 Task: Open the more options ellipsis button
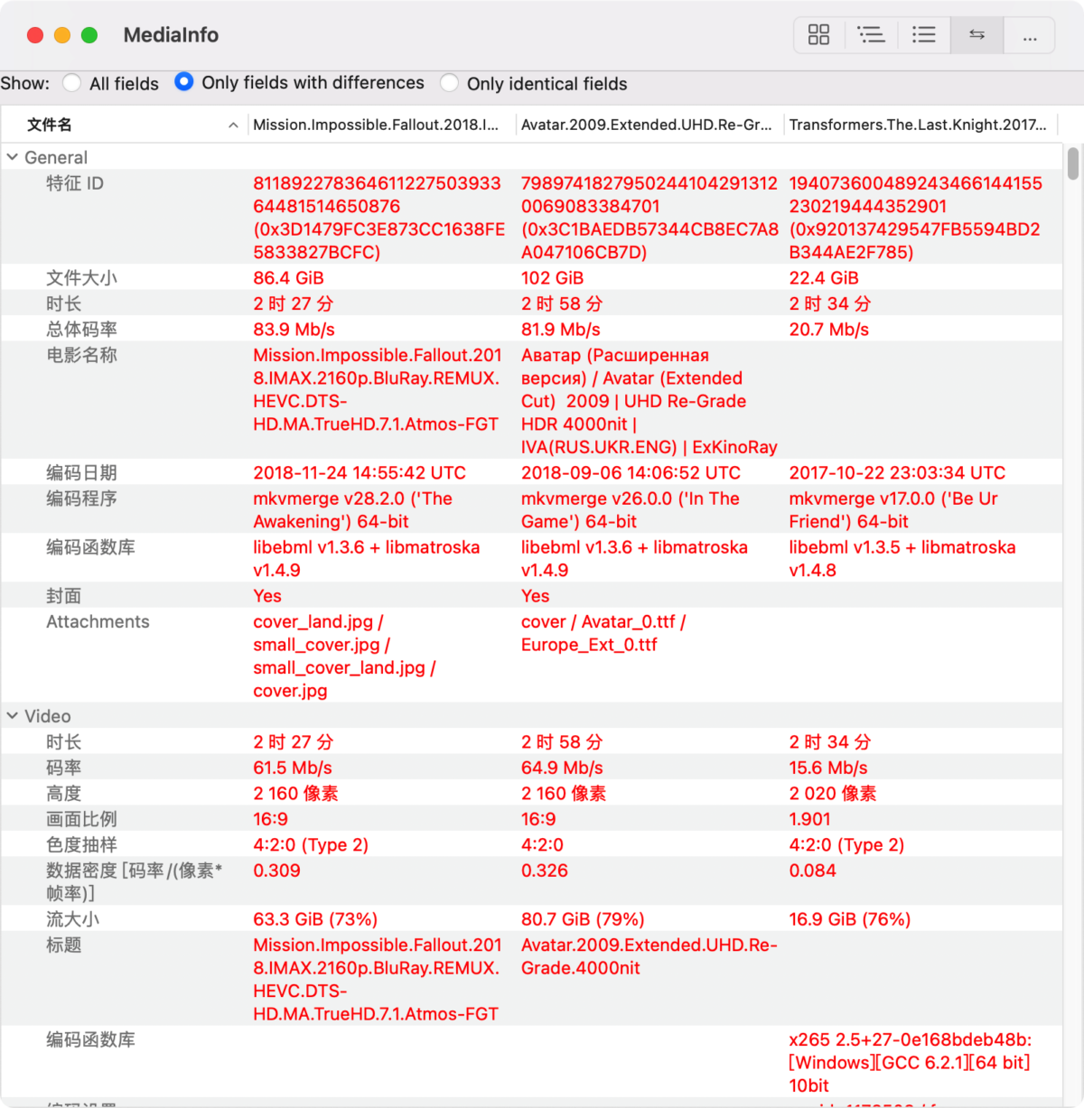[x=1029, y=35]
